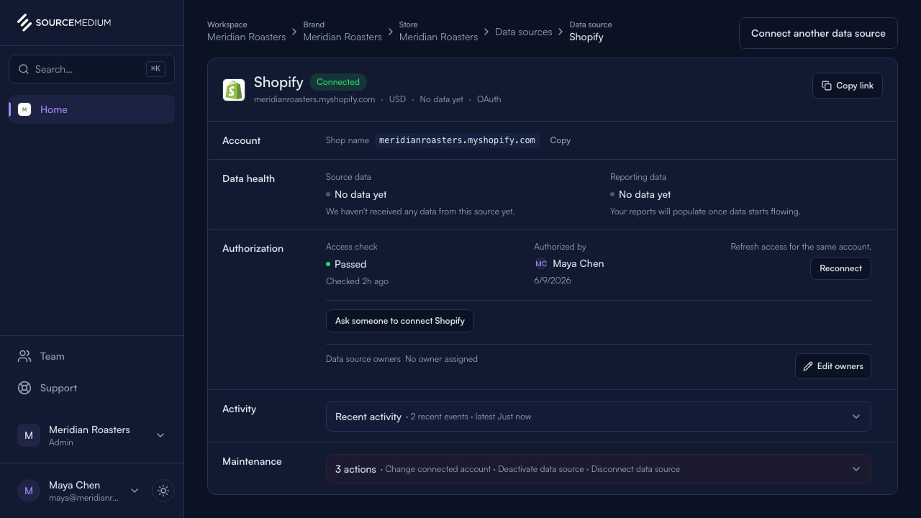Viewport: 921px width, 518px height.
Task: Click the Connected status badge
Action: click(338, 82)
